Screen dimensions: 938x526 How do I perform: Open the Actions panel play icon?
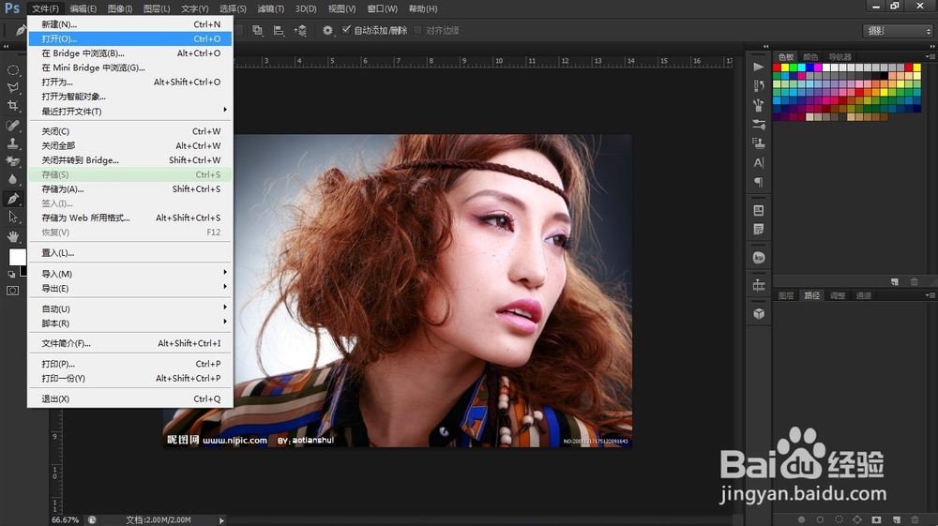click(x=759, y=67)
